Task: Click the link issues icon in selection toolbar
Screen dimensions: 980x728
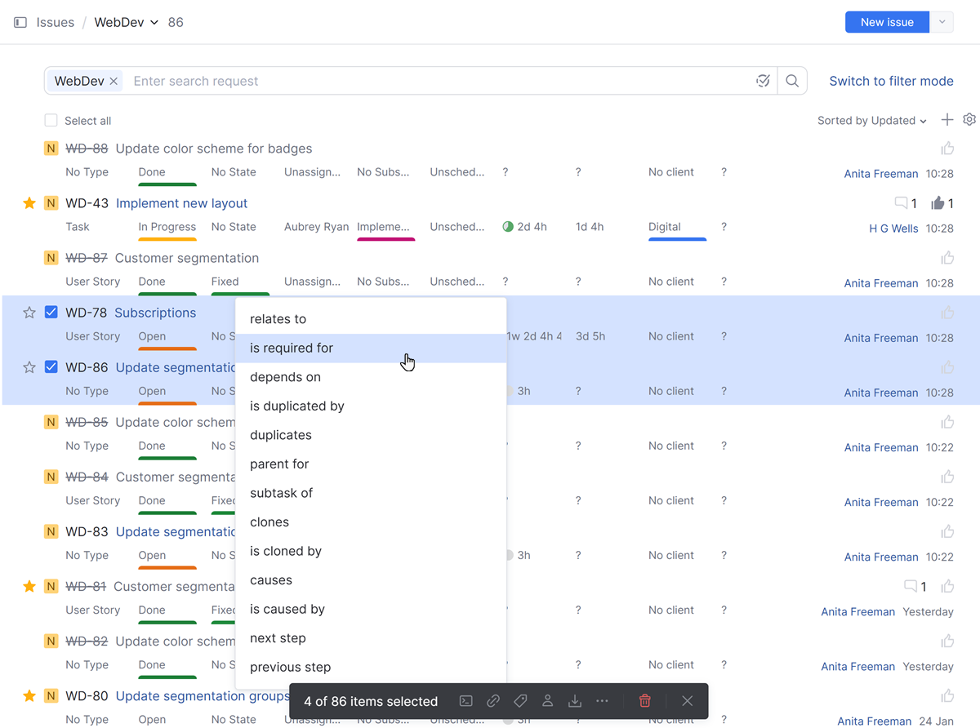Action: 493,701
